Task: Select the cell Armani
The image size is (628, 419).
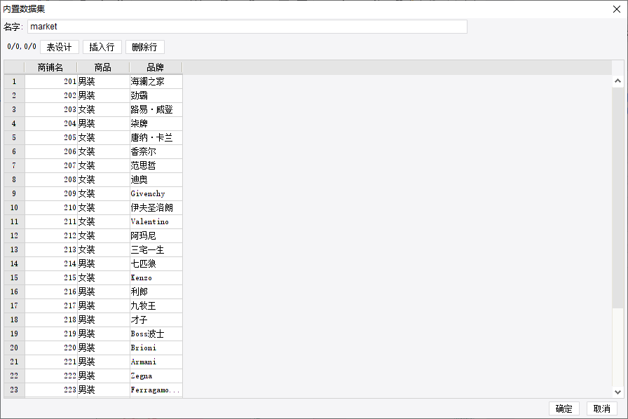Action: pyautogui.click(x=156, y=362)
